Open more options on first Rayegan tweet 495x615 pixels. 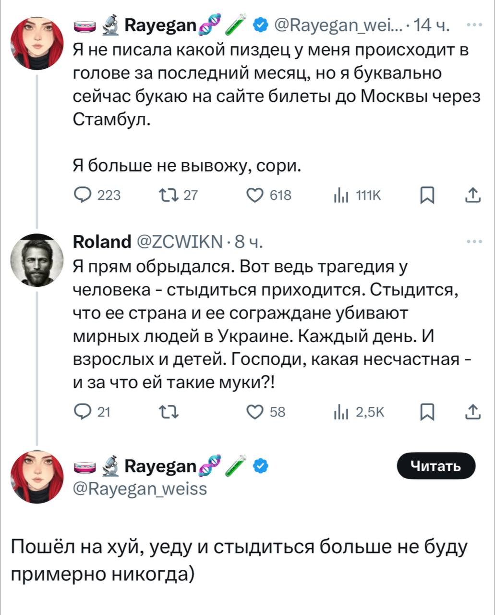point(473,24)
